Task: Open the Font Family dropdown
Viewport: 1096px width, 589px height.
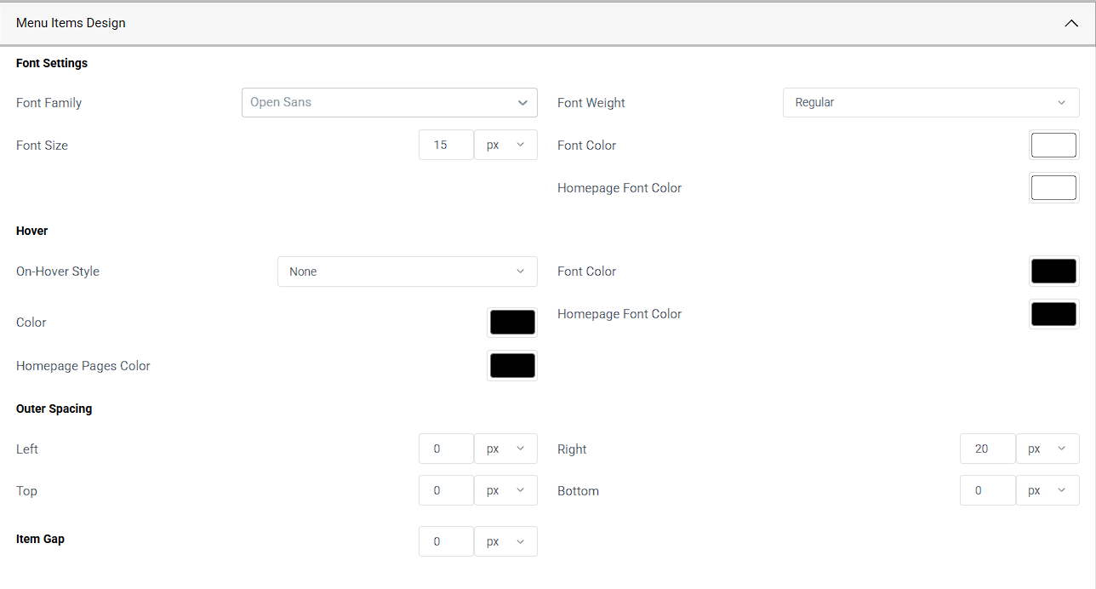Action: click(x=389, y=102)
